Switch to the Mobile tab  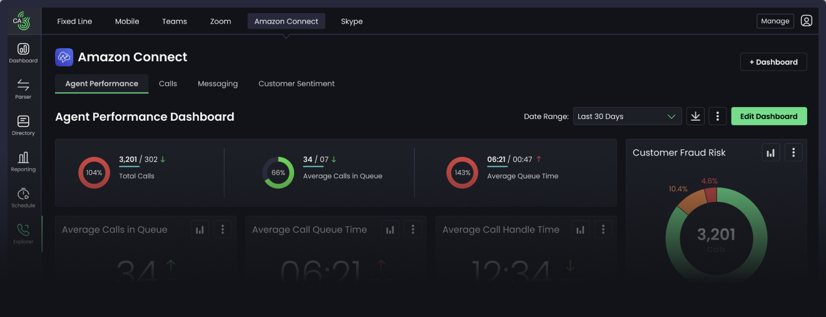click(x=127, y=21)
